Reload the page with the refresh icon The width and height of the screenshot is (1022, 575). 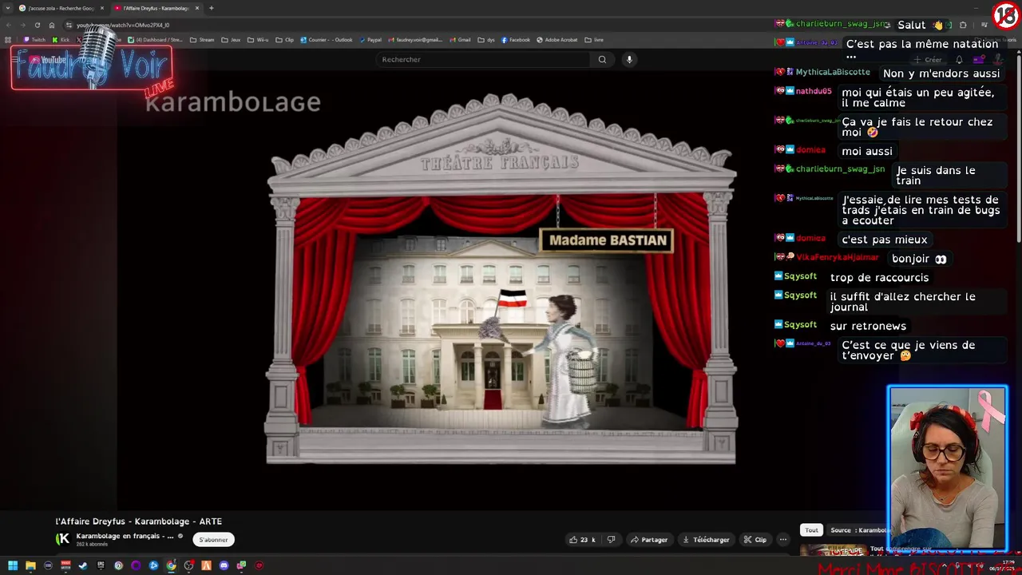(37, 25)
